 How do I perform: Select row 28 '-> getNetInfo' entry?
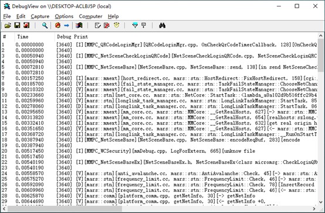(160, 195)
